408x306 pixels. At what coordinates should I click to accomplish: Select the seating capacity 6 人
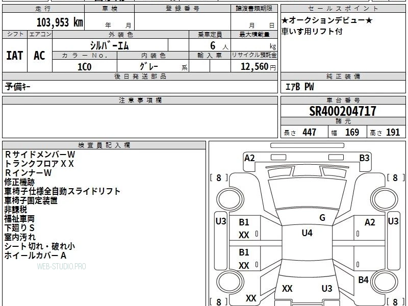click(219, 46)
